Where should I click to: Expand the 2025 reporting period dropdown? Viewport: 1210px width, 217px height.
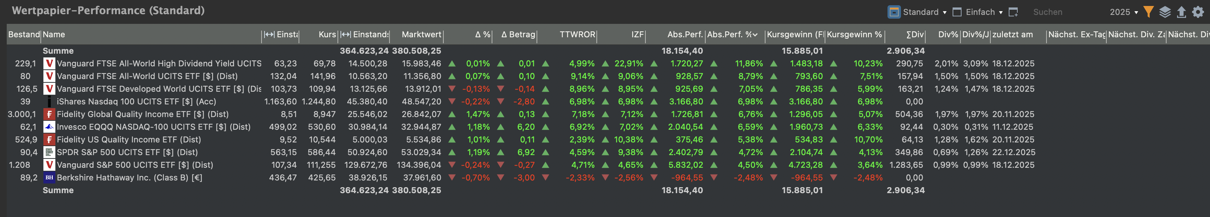1124,12
